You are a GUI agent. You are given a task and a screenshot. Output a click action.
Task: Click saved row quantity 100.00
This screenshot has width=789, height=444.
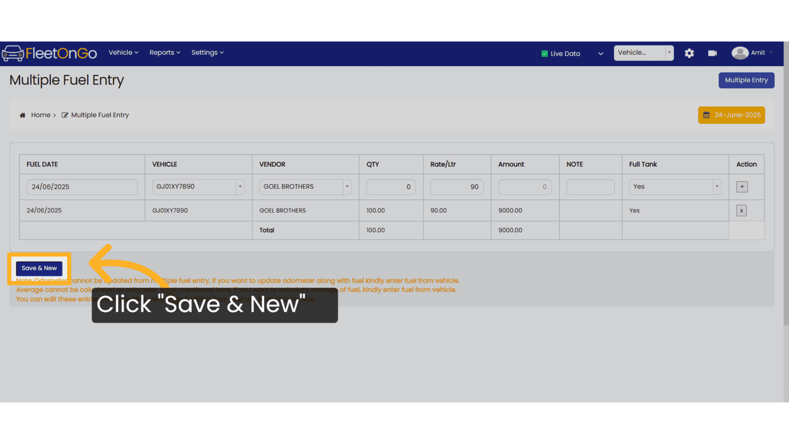(376, 211)
